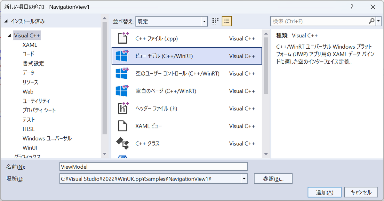Image resolution: width=384 pixels, height=201 pixels.
Task: Select the コード category
Action: 28,54
